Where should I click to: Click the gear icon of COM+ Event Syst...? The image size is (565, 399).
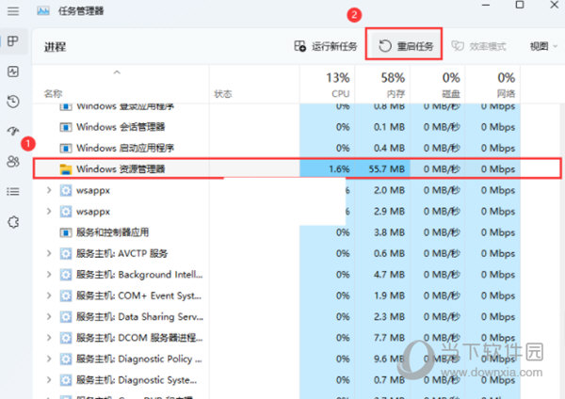(x=66, y=295)
